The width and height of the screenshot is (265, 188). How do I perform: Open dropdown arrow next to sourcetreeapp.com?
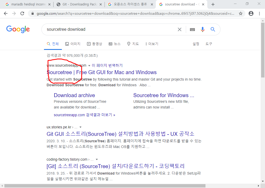click(x=89, y=66)
